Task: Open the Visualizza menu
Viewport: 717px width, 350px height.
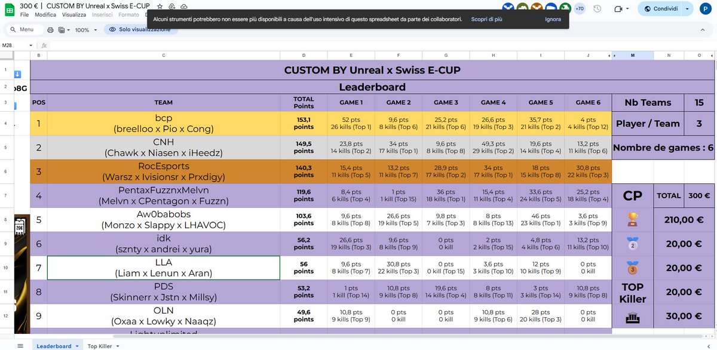Action: [x=74, y=14]
